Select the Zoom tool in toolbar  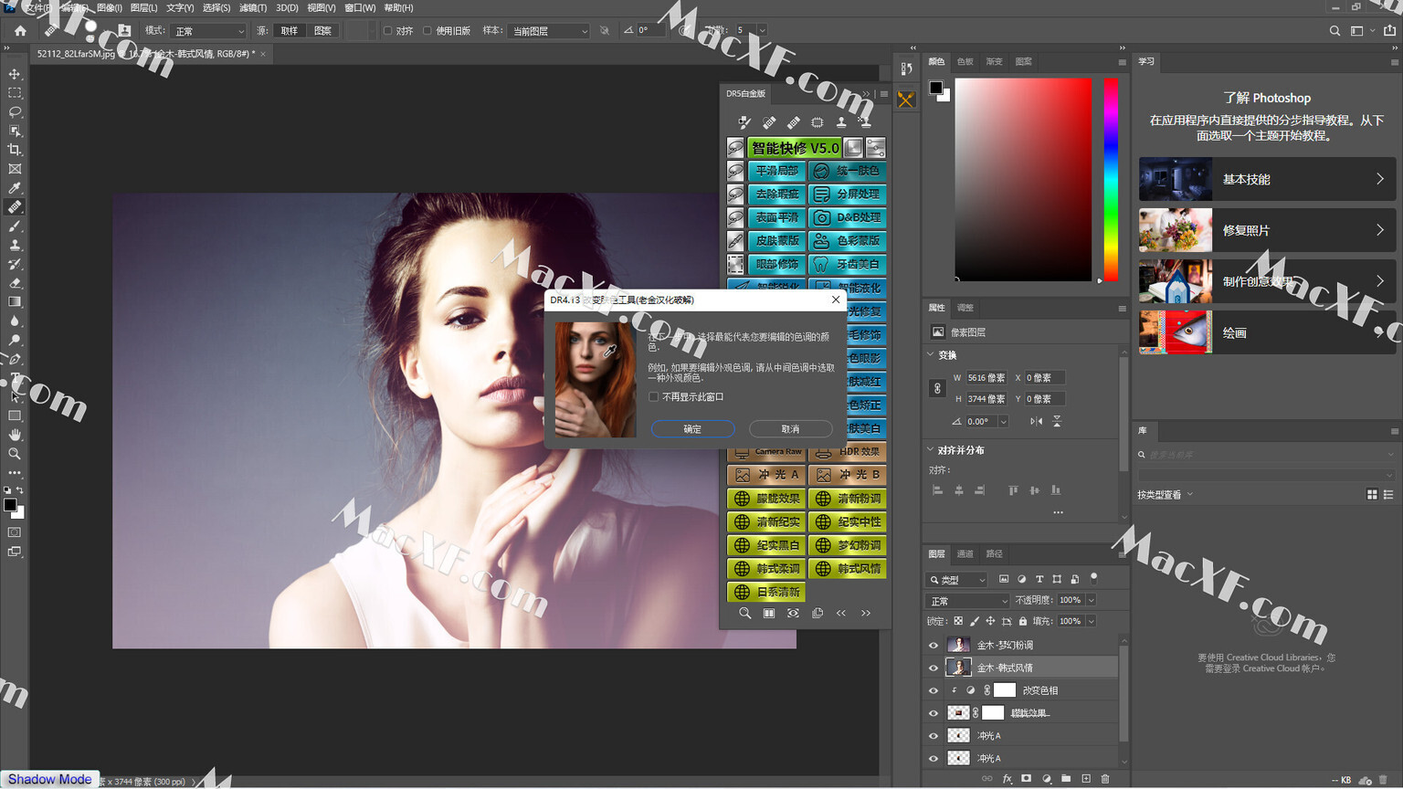tap(15, 454)
